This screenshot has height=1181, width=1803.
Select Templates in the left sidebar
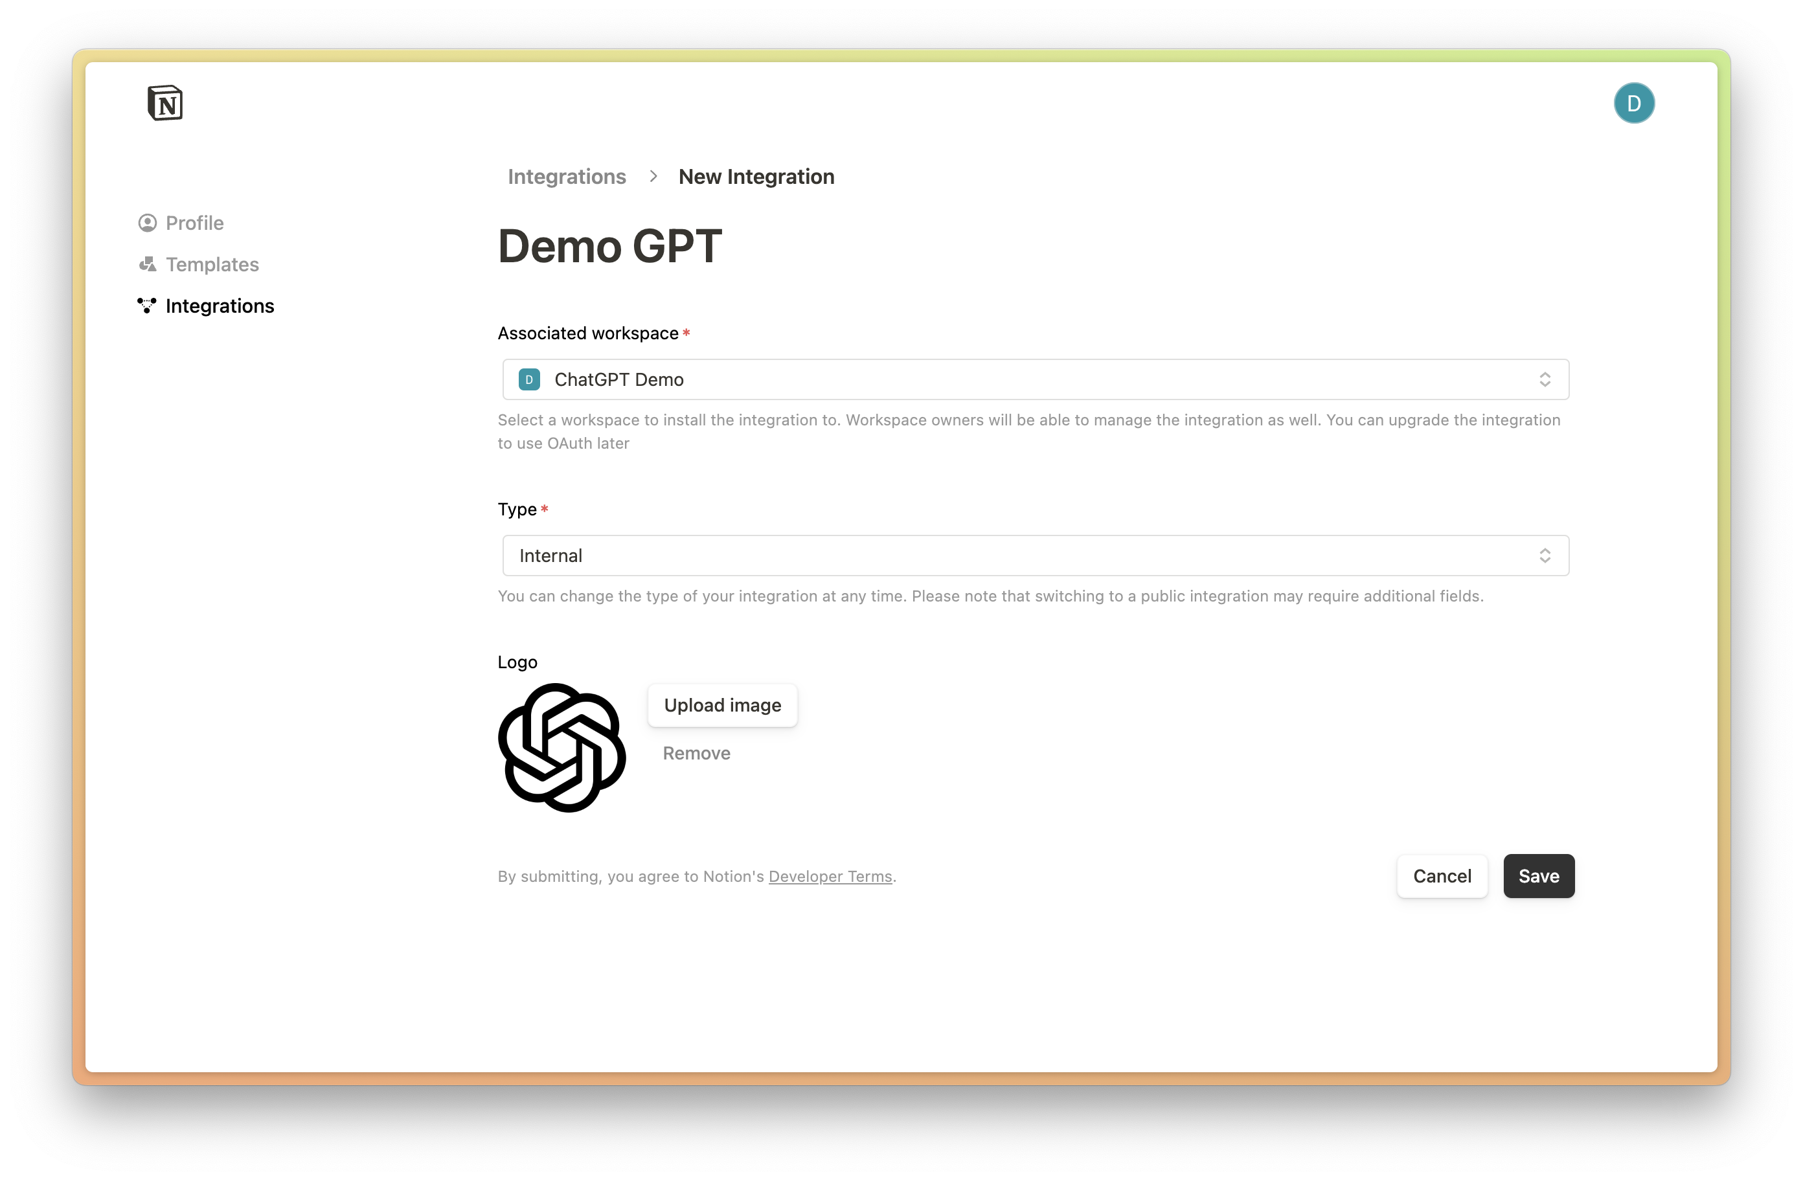click(212, 264)
